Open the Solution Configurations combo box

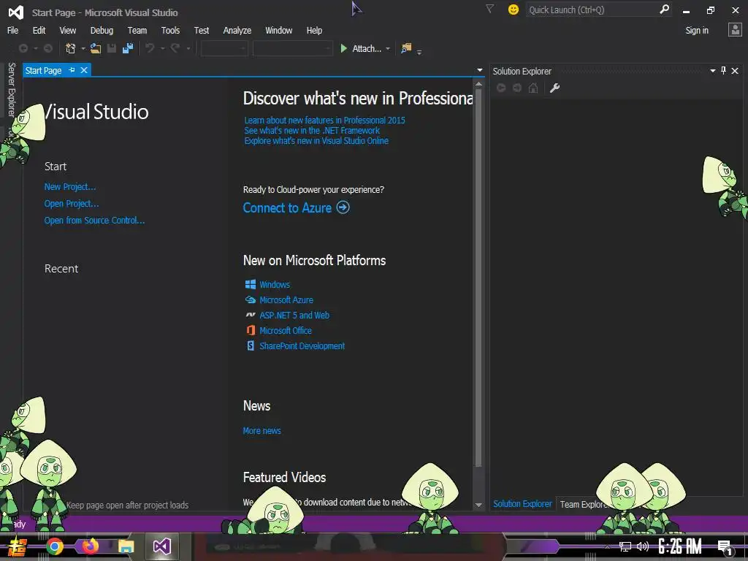pyautogui.click(x=224, y=48)
